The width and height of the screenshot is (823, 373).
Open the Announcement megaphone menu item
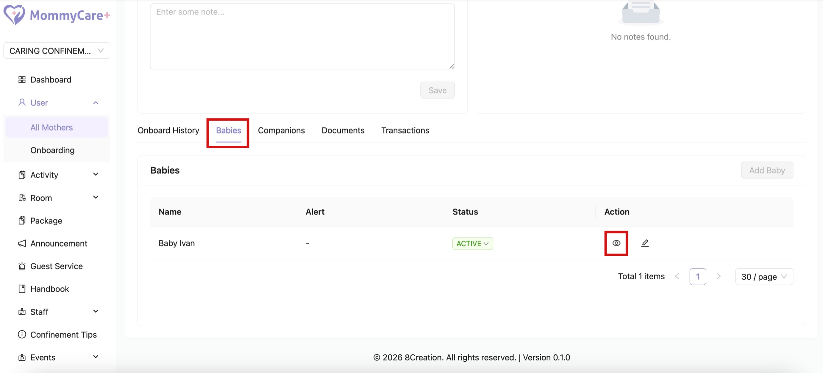[x=59, y=243]
